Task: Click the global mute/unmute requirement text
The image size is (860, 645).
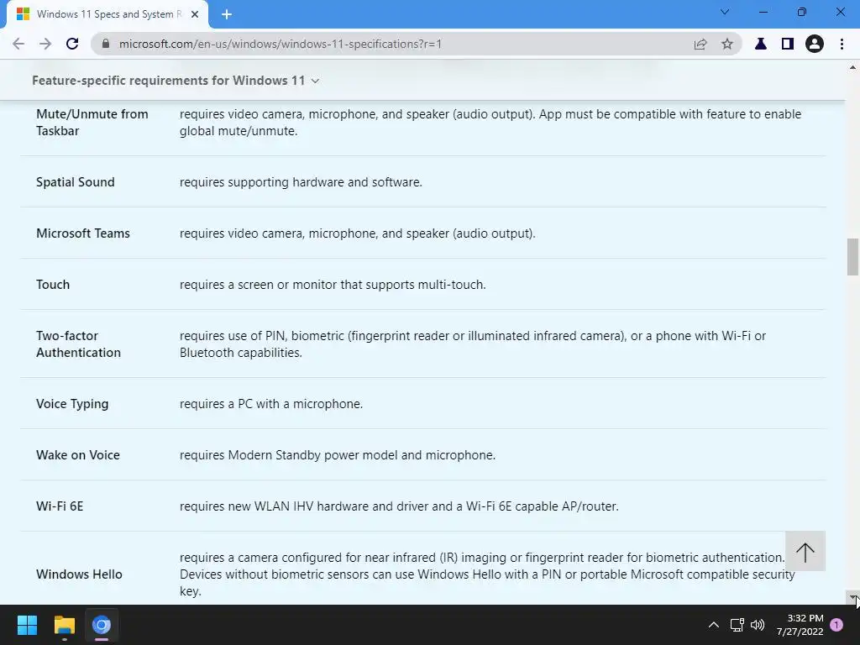Action: coord(490,123)
